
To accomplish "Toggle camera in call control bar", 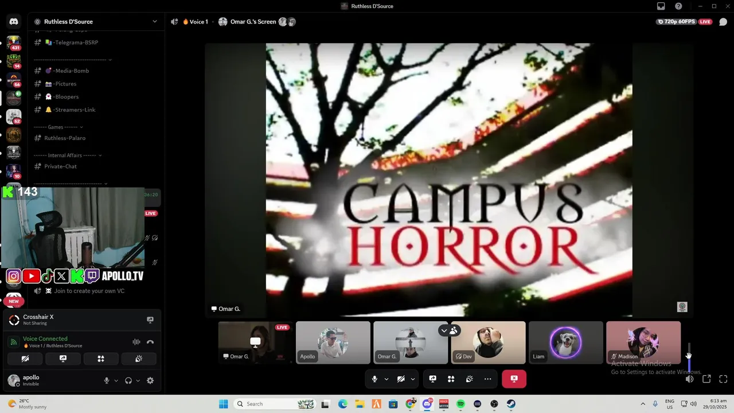I will 401,379.
